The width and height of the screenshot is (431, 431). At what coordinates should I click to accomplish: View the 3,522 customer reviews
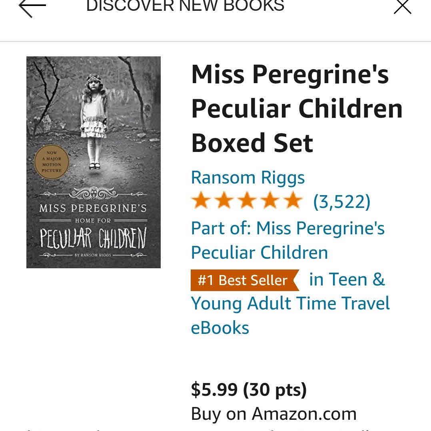click(x=341, y=202)
